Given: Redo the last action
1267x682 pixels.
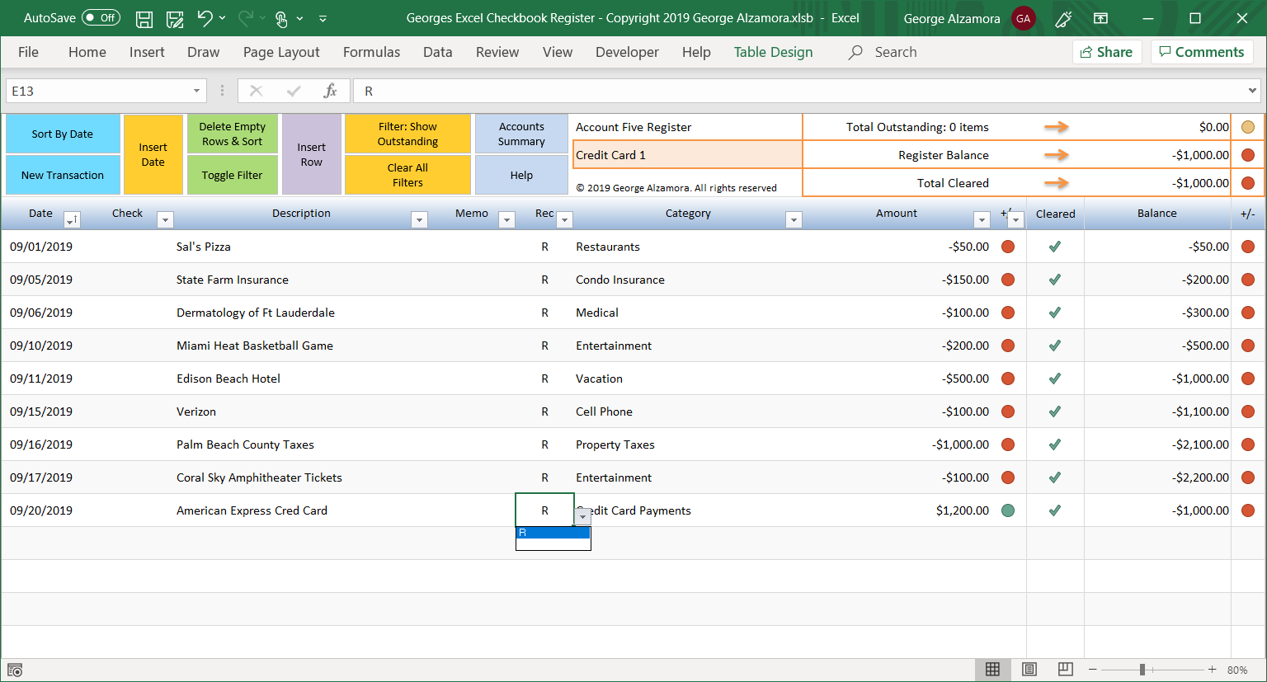Looking at the screenshot, I should point(246,19).
